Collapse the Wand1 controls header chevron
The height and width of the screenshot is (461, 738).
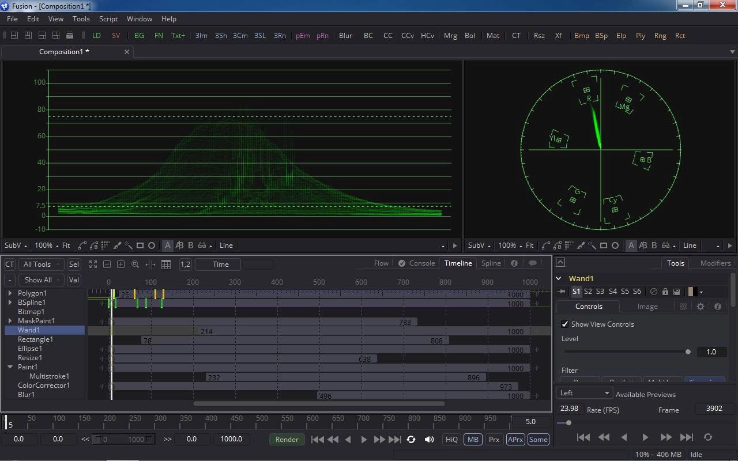pos(559,278)
